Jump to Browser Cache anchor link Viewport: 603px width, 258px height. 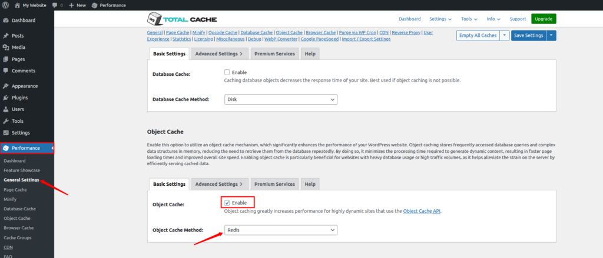point(321,33)
